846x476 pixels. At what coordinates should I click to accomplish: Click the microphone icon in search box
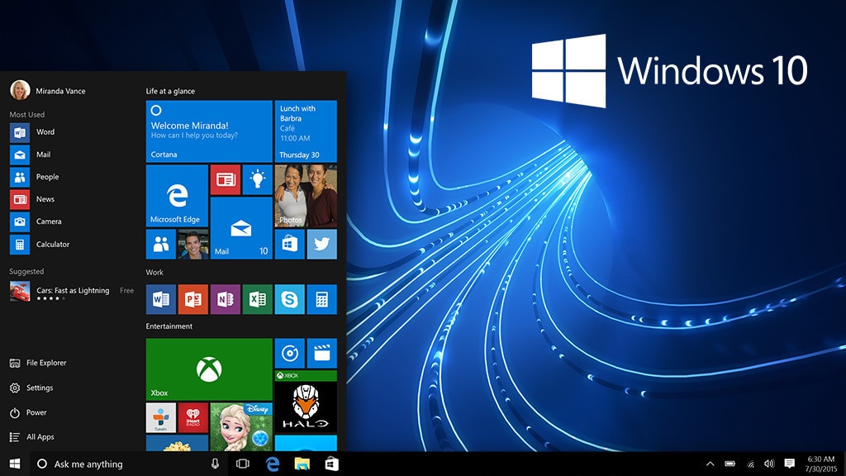(216, 464)
